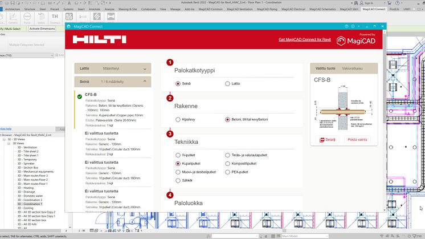Expand the Lattia section header
Screen dimensions: 425x239
113,68
